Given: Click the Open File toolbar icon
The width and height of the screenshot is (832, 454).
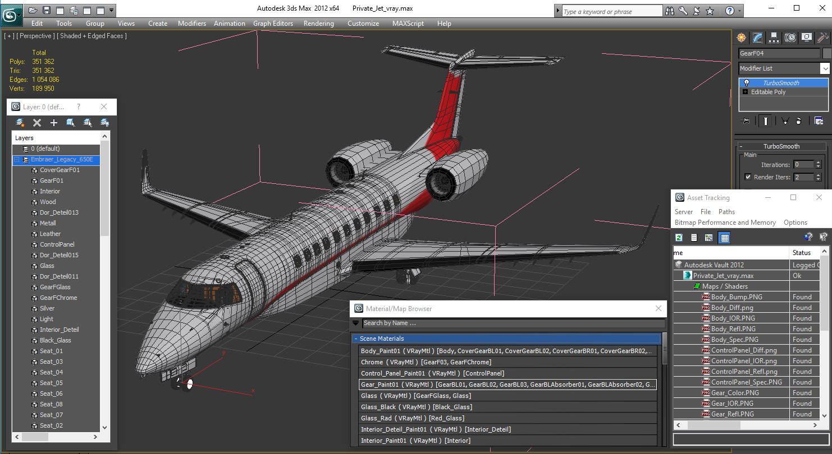Looking at the screenshot, I should (x=33, y=10).
